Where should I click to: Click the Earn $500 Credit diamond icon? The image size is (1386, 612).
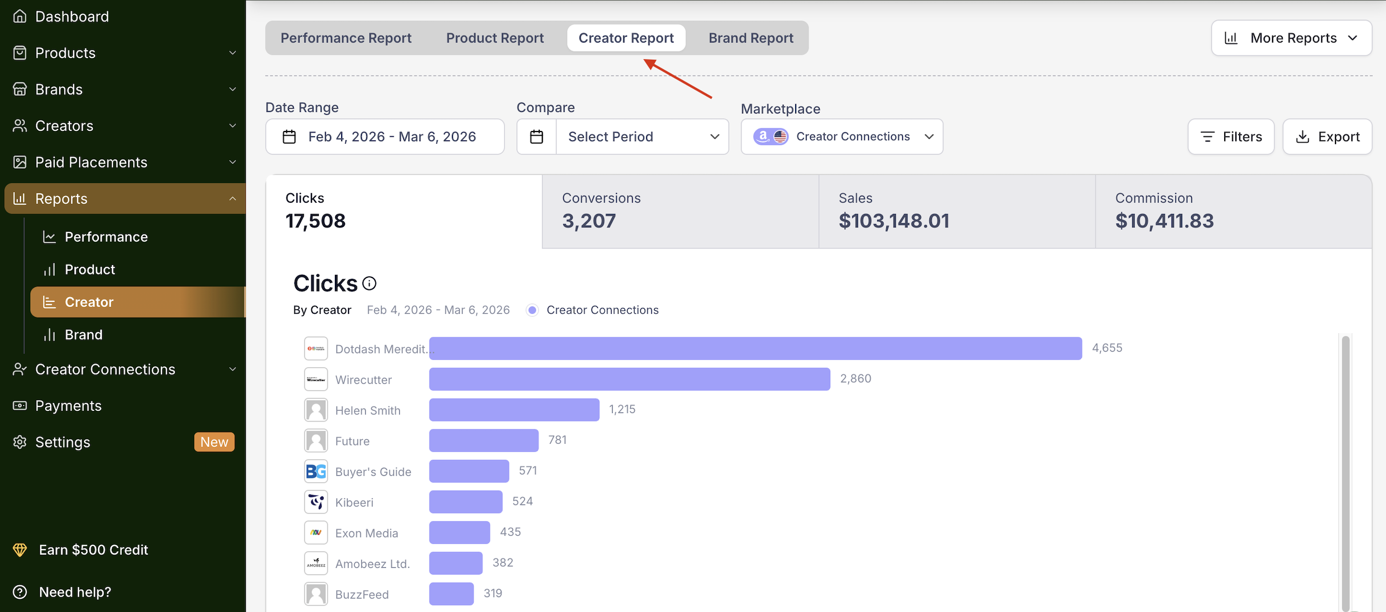20,550
